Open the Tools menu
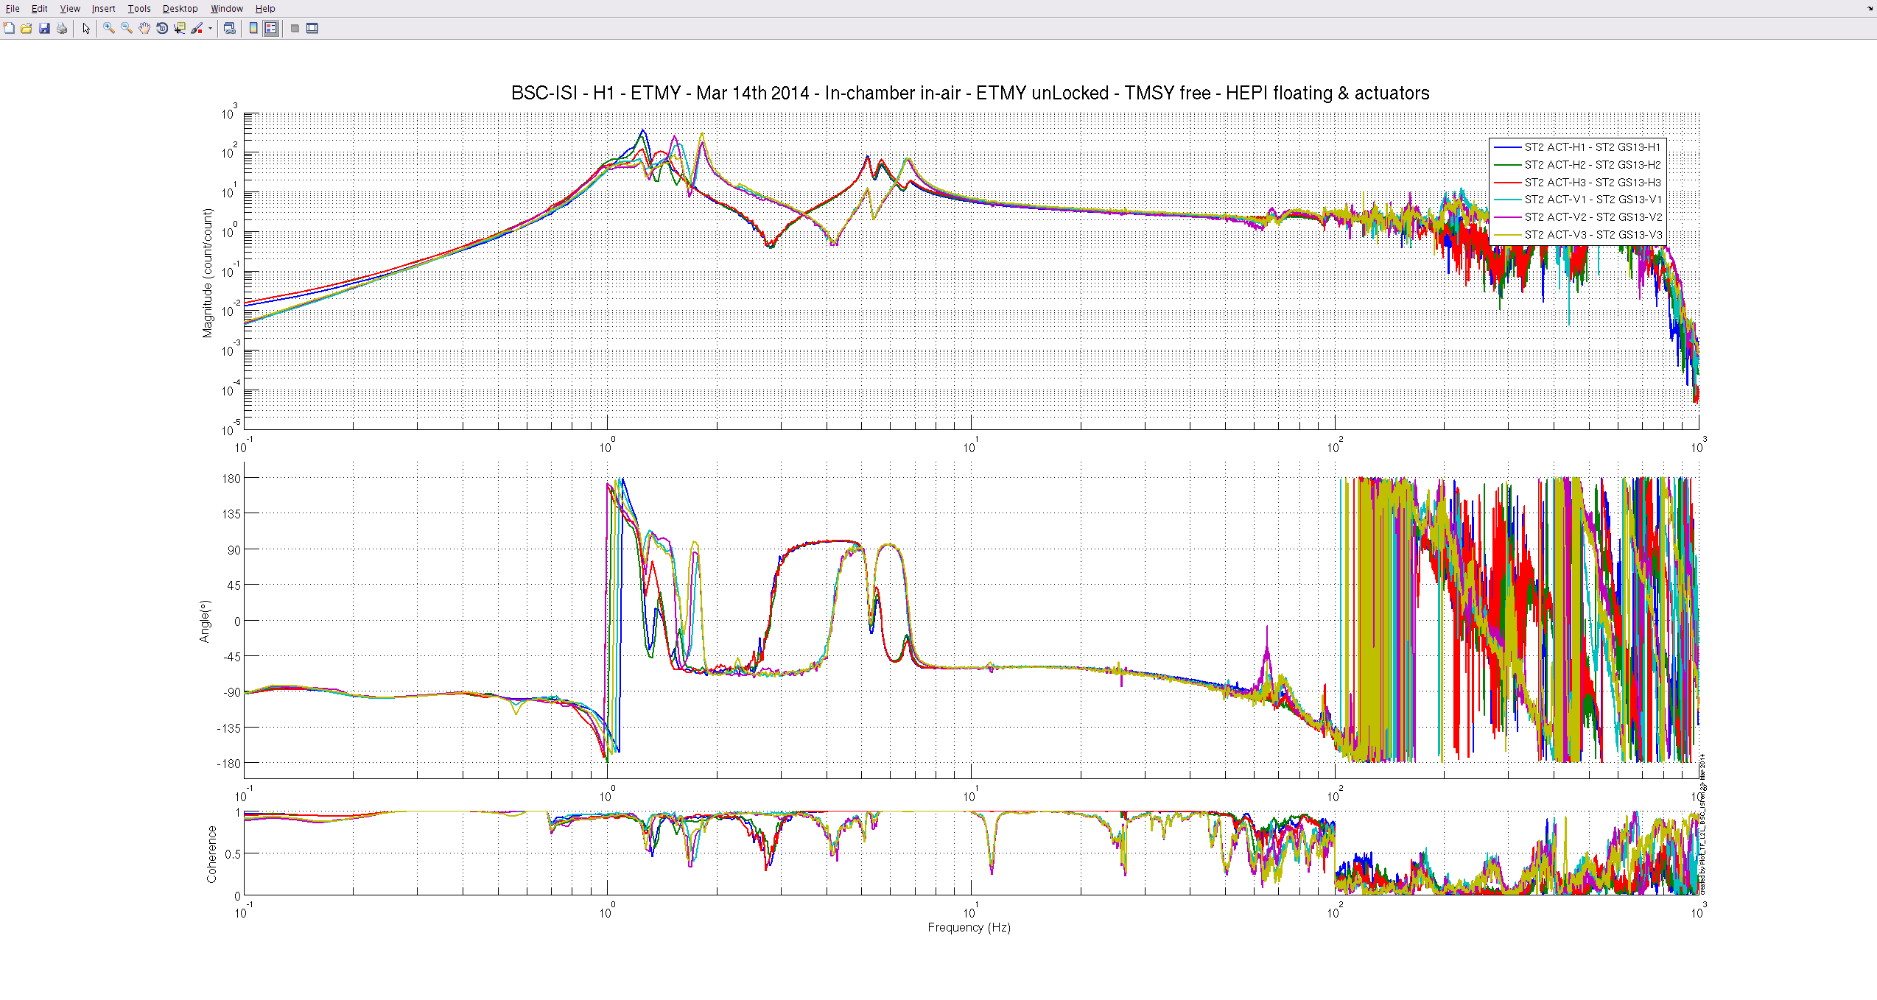This screenshot has width=1877, height=1000. coord(139,9)
